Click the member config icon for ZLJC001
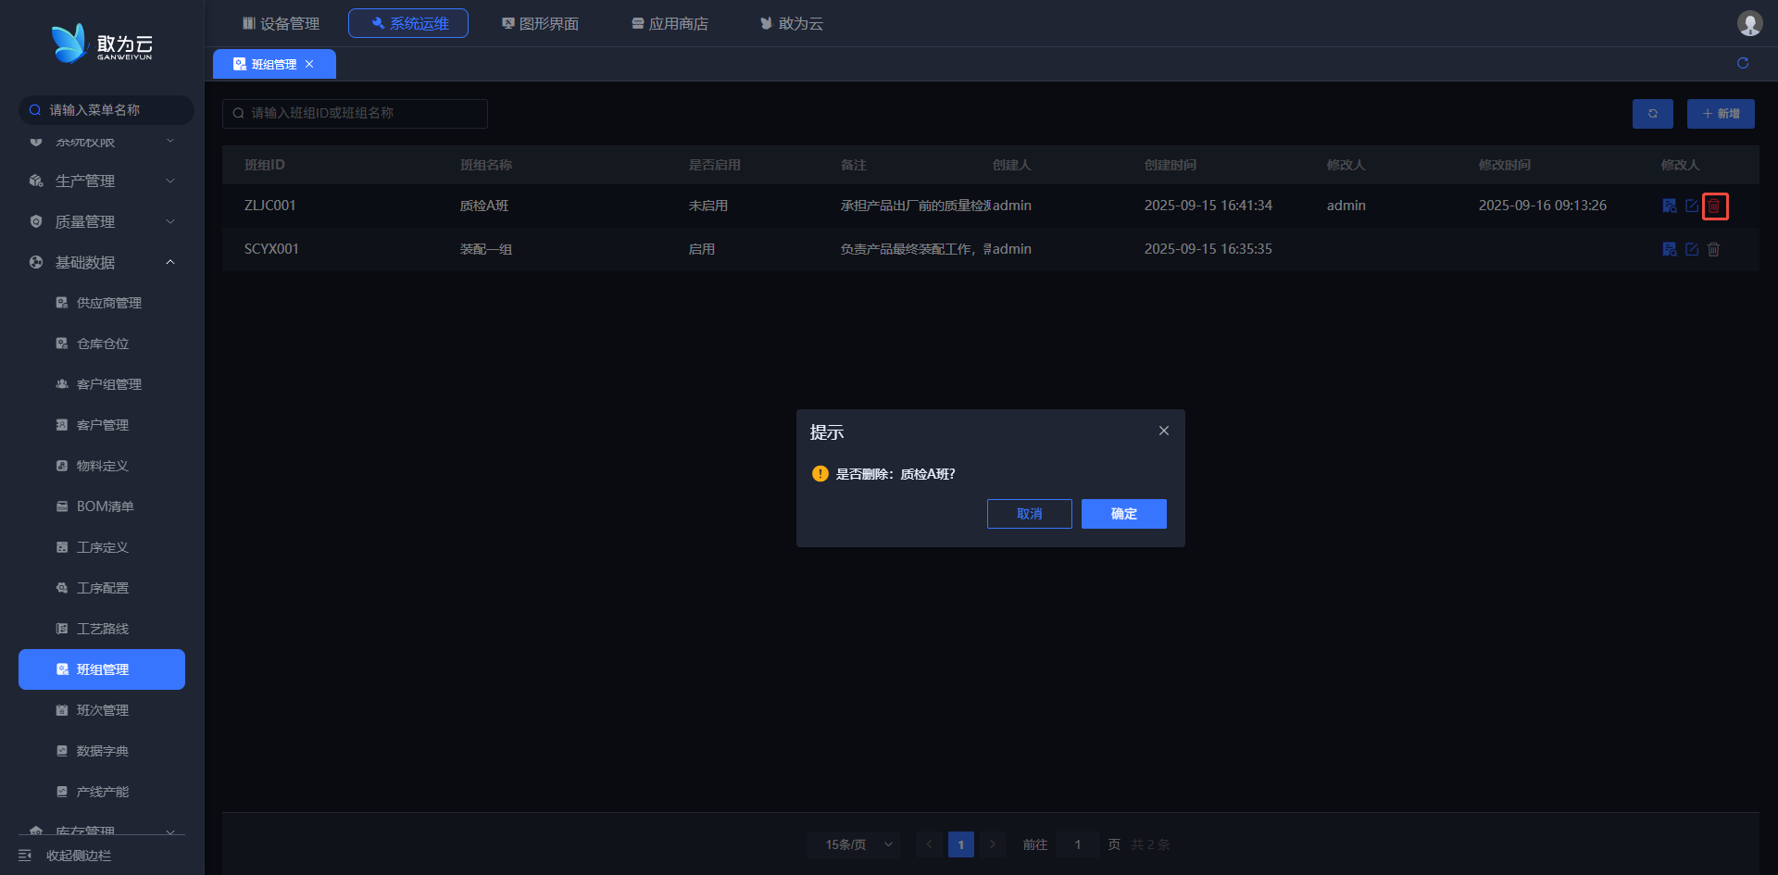The width and height of the screenshot is (1778, 875). (1669, 206)
